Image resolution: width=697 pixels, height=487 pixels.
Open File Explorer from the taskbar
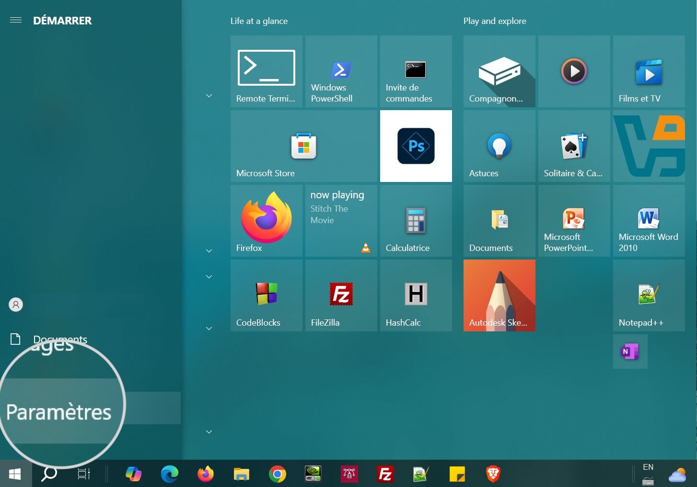click(x=242, y=474)
